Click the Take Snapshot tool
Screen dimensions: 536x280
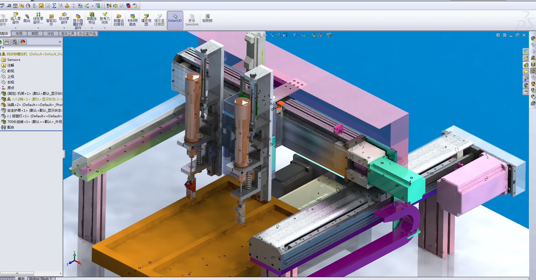[x=207, y=18]
